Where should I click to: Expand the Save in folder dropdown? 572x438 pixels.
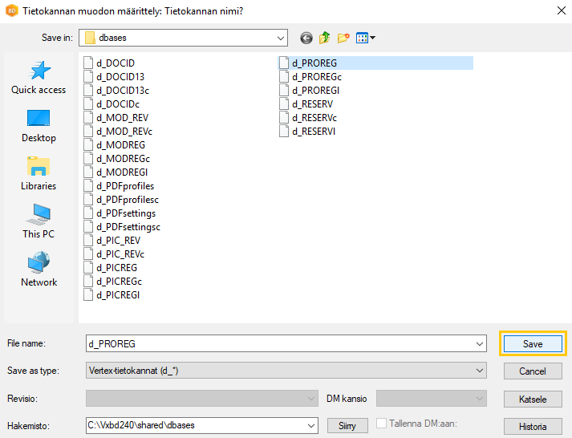tap(280, 38)
